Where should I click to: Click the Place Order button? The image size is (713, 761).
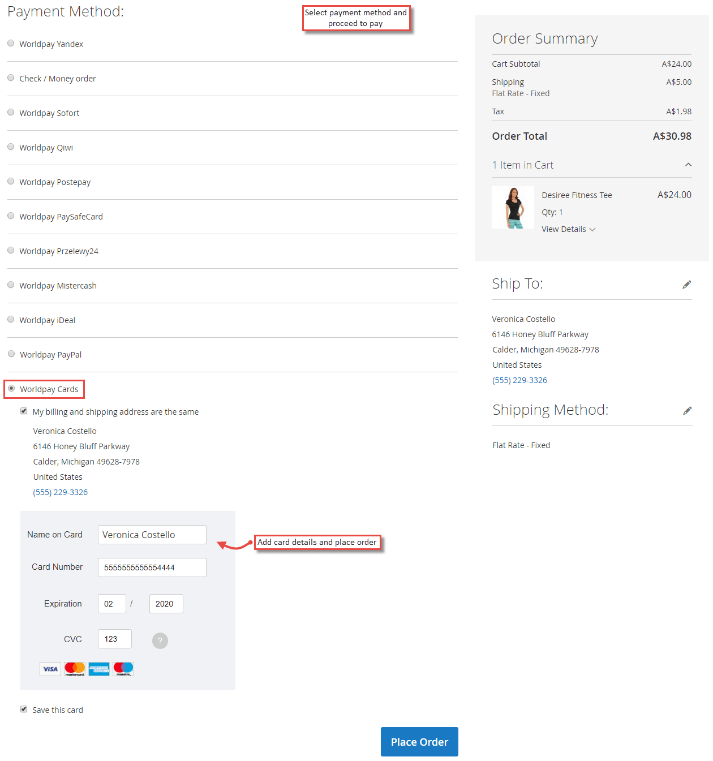[419, 742]
